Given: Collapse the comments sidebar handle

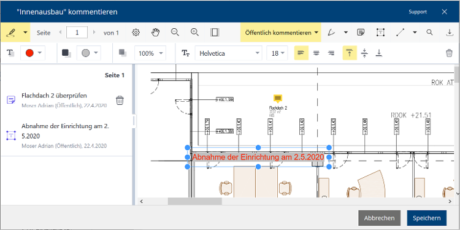Looking at the screenshot, I should 134,120.
